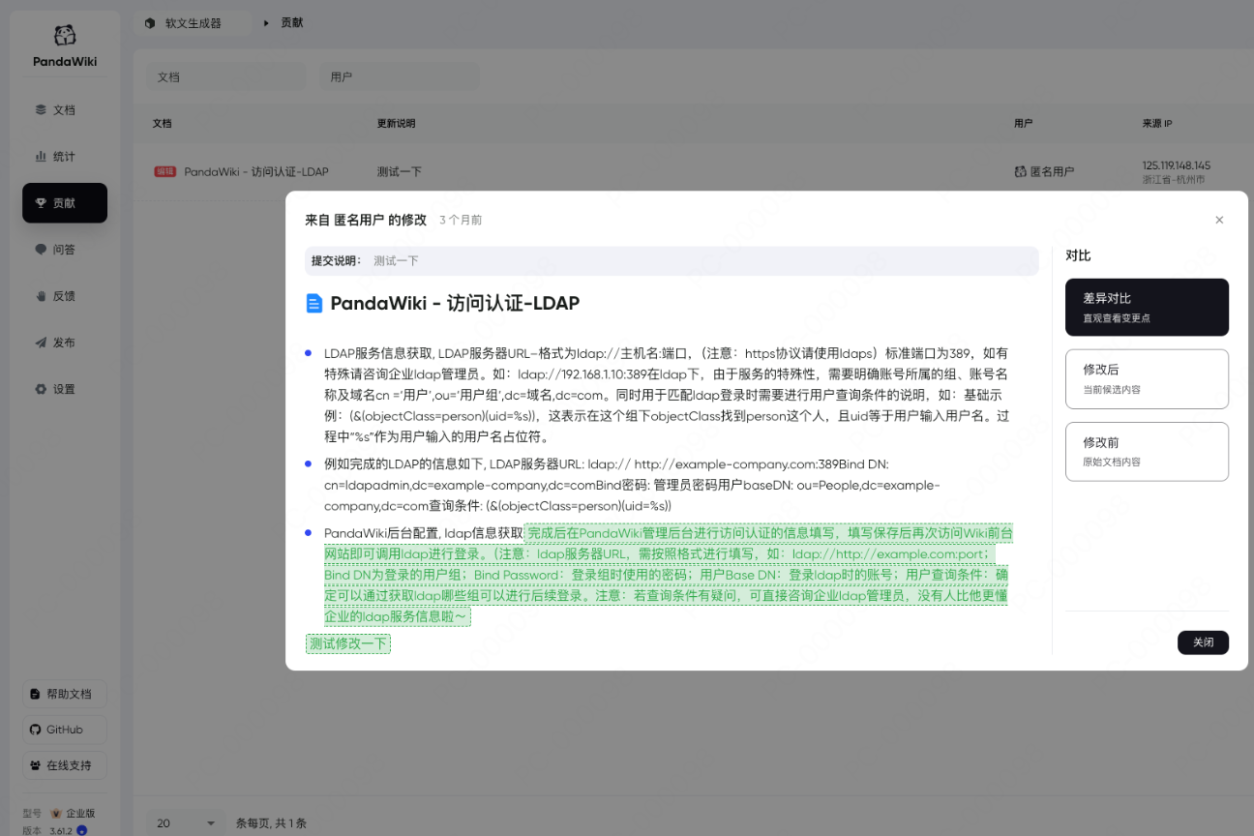Open the PandaWiki - 访问认证-LDAP table row
This screenshot has height=836, width=1254.
coord(256,171)
